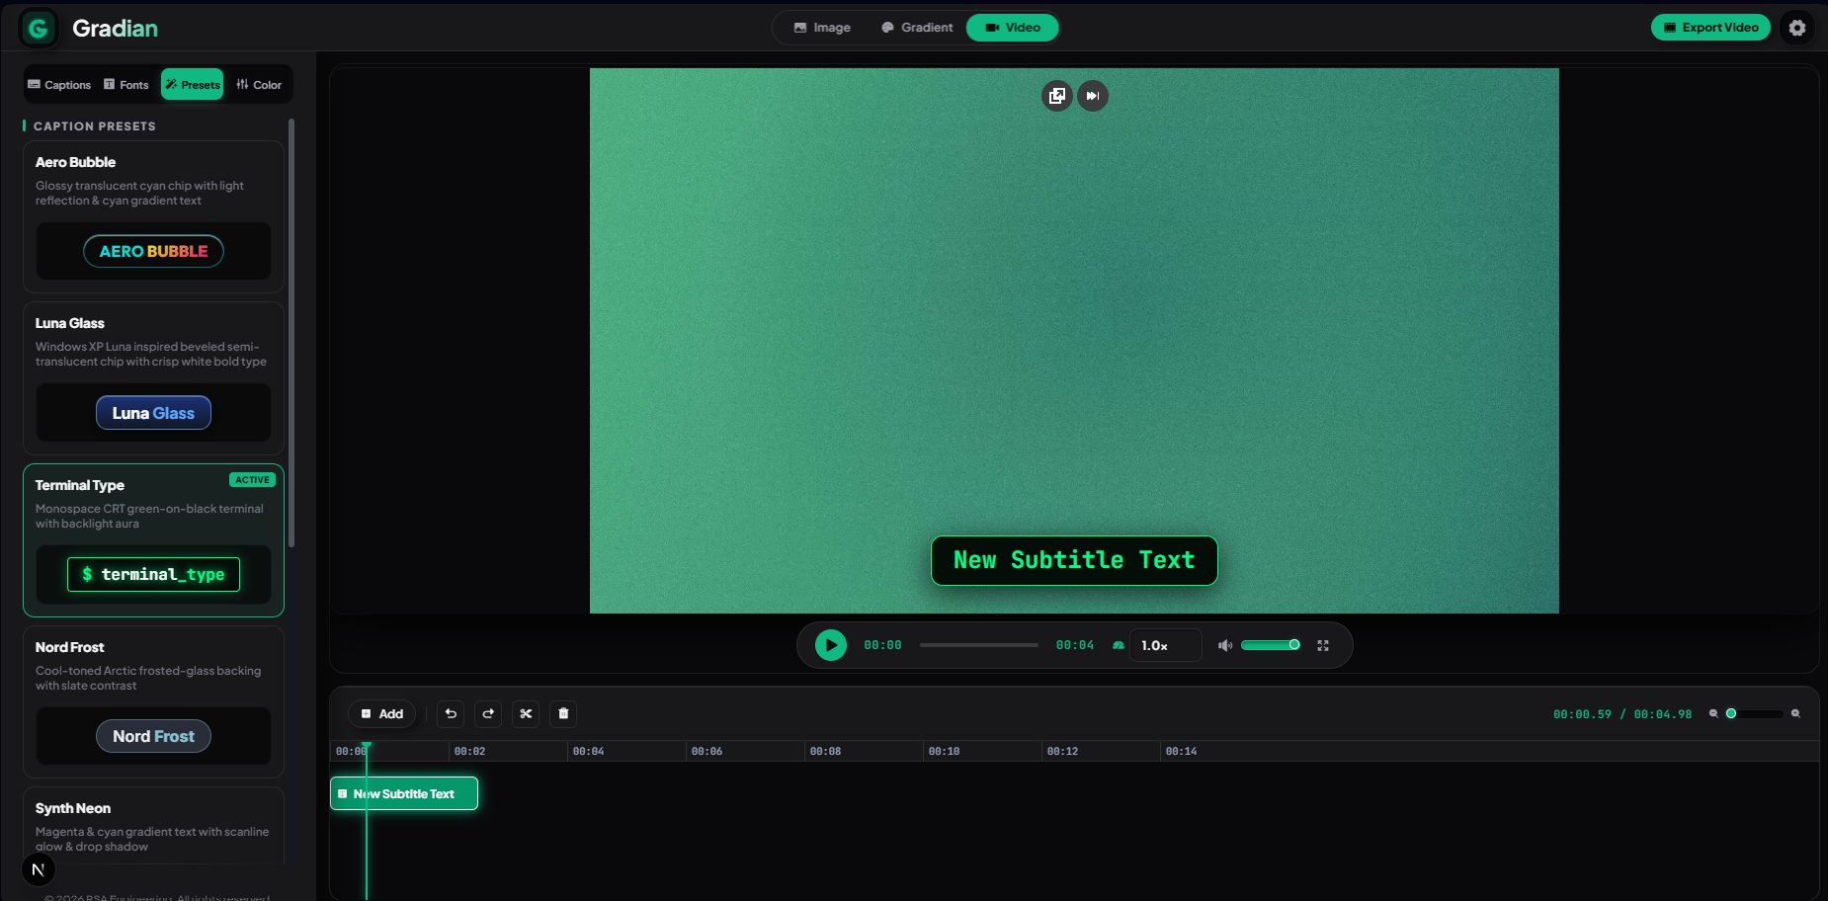This screenshot has height=901, width=1828.
Task: Select the Synth Neon preset card
Action: (x=153, y=826)
